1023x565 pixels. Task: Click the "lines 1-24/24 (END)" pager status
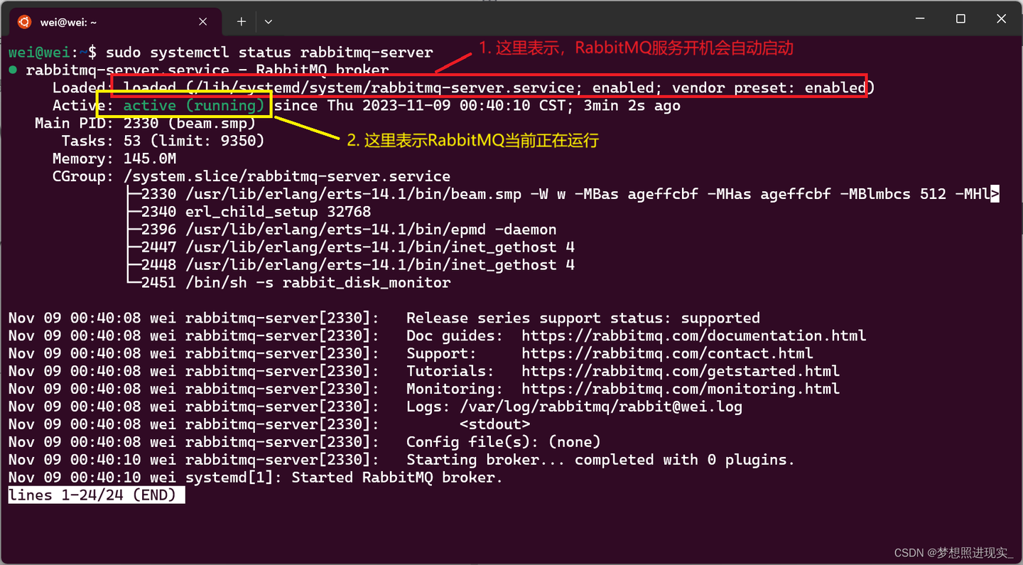tap(96, 495)
